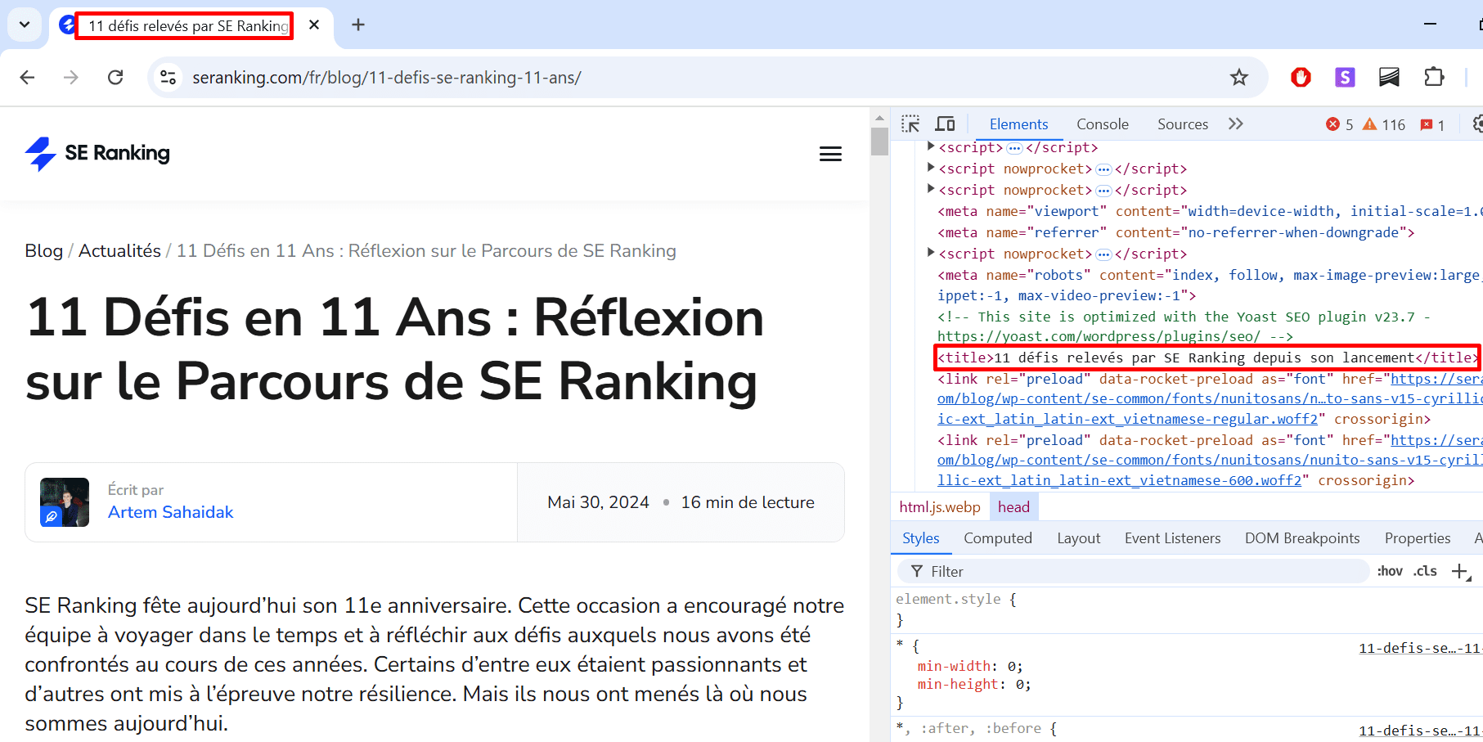Close the SE Ranking browser tab
Image resolution: width=1483 pixels, height=742 pixels.
(x=314, y=25)
